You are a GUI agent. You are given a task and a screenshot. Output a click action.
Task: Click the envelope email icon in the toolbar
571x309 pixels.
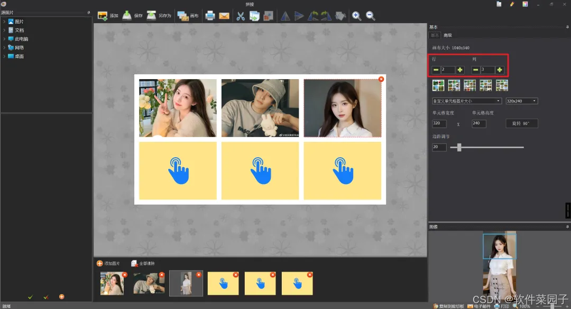click(x=224, y=16)
